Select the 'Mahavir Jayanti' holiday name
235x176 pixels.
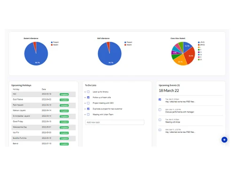click(19, 110)
